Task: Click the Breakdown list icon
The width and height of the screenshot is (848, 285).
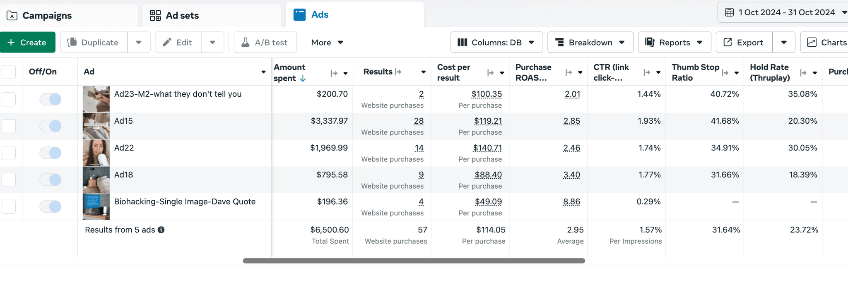Action: click(559, 42)
